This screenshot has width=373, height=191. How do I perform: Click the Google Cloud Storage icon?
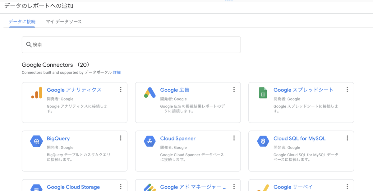[36, 187]
